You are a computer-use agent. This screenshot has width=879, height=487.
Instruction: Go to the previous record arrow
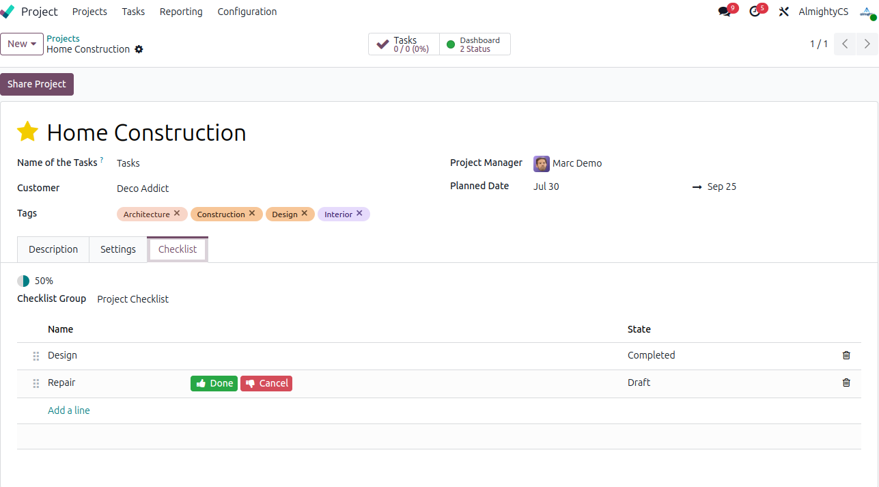coord(845,44)
